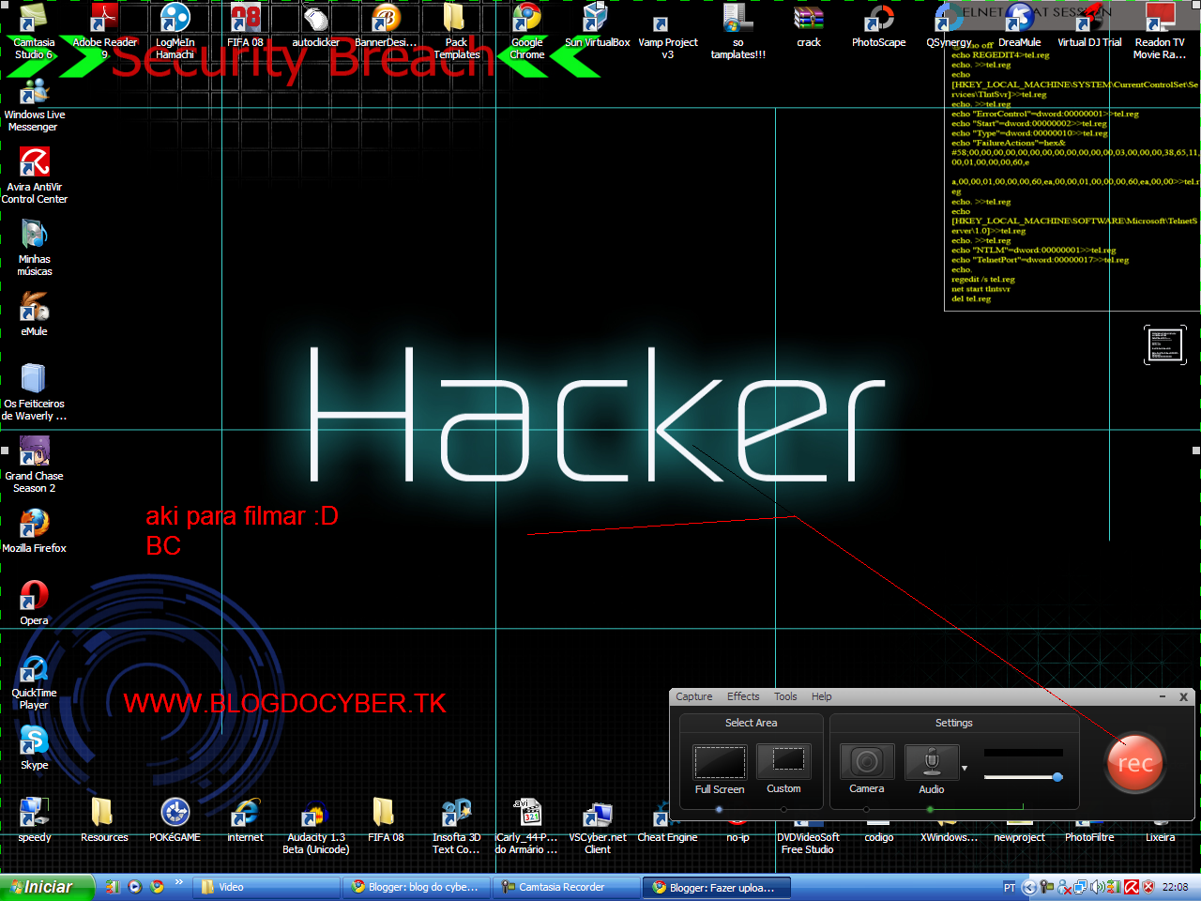The width and height of the screenshot is (1201, 901).
Task: Open QuickTime Player desktop shortcut
Action: point(34,681)
